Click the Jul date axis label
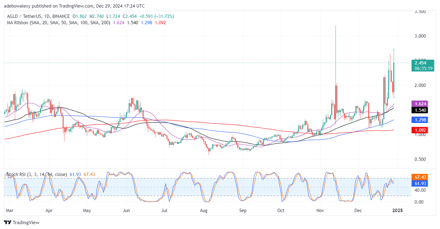The image size is (440, 229). 165,210
